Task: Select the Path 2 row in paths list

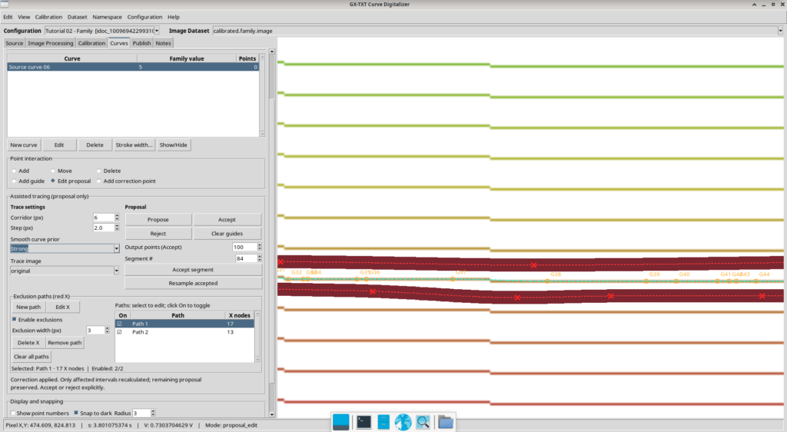Action: (184, 331)
